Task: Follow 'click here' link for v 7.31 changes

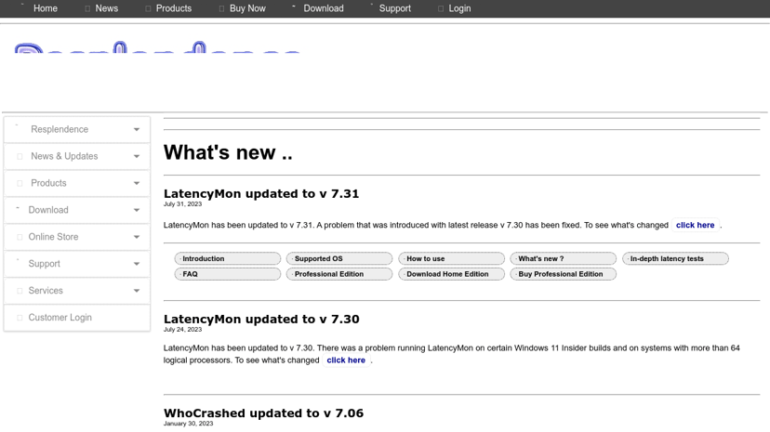Action: (x=695, y=225)
